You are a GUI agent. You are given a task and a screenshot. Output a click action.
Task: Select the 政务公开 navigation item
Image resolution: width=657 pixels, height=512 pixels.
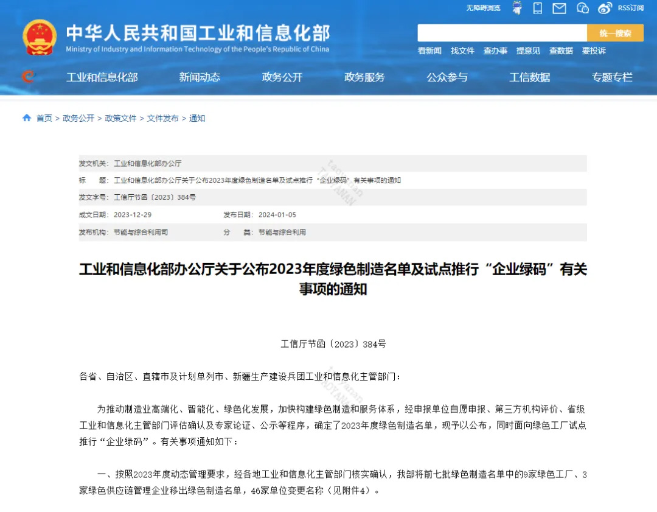282,77
